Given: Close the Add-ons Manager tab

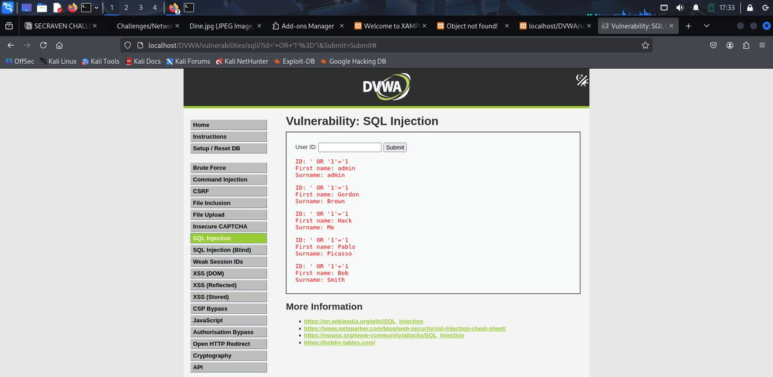Looking at the screenshot, I should pyautogui.click(x=341, y=26).
